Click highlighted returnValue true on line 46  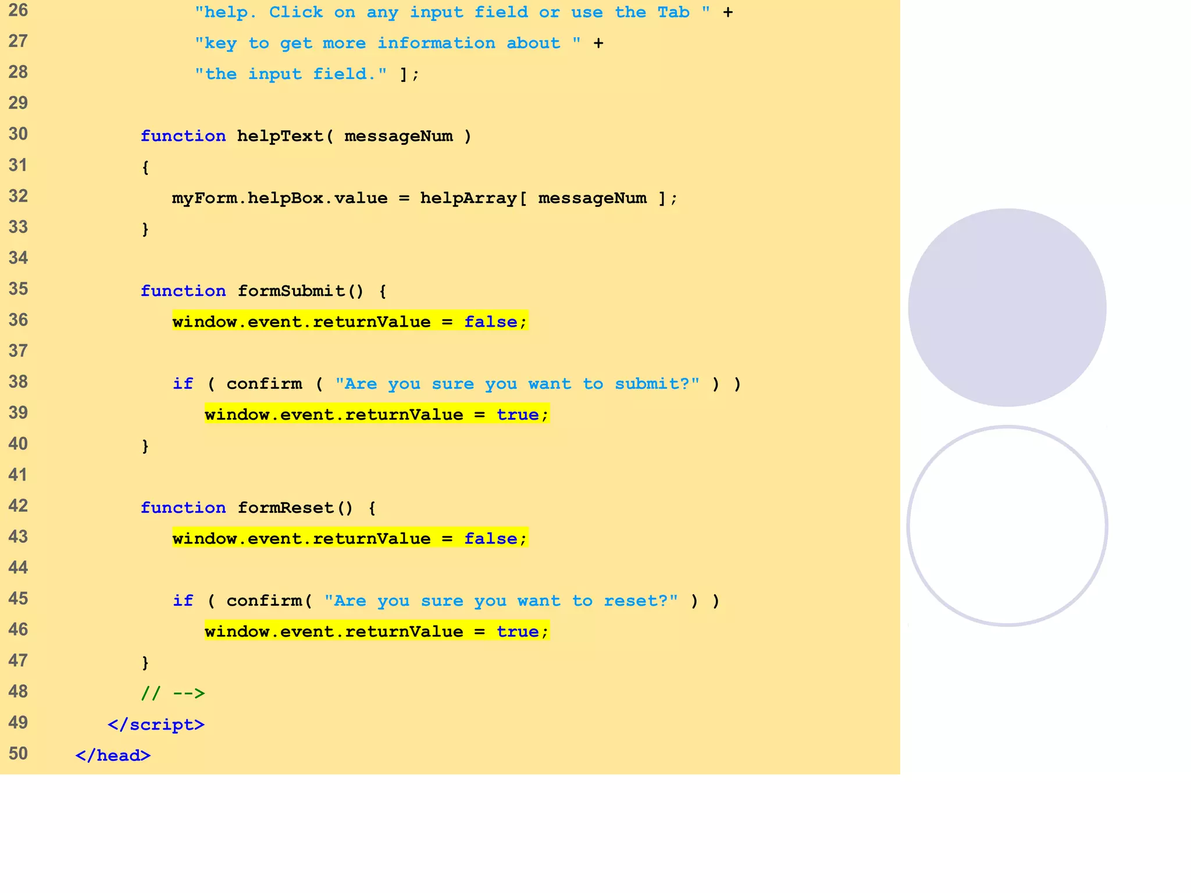(376, 631)
